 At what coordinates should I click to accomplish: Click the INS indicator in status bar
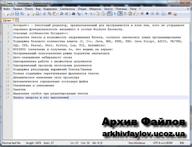click(x=182, y=143)
